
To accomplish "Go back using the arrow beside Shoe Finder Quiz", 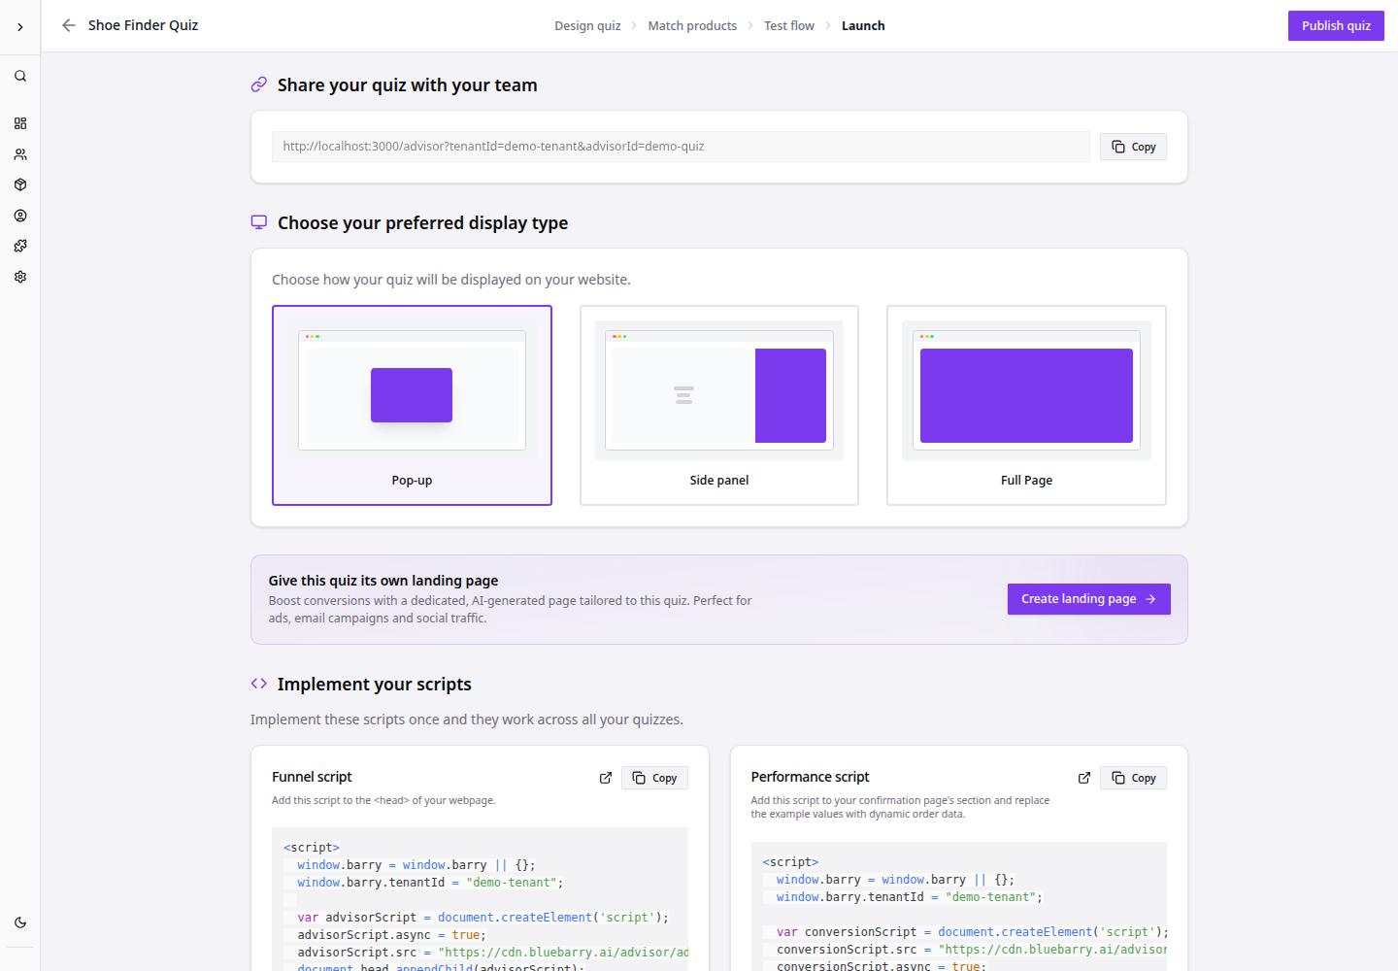I will point(68,25).
